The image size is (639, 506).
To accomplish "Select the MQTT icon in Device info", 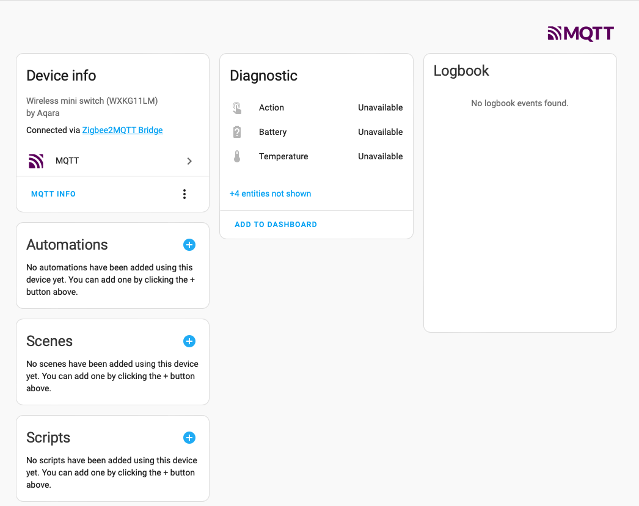I will pyautogui.click(x=36, y=161).
